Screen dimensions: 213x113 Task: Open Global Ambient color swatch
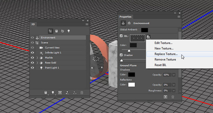145,30
